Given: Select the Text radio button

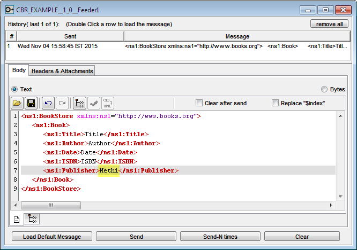Looking at the screenshot, I should tap(14, 89).
